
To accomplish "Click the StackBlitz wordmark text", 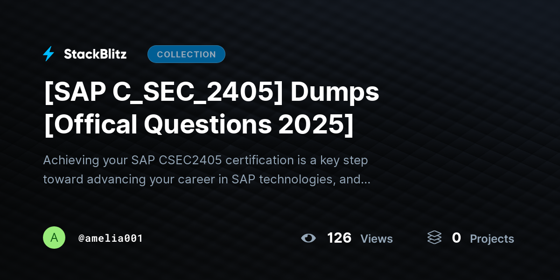I will pos(95,54).
